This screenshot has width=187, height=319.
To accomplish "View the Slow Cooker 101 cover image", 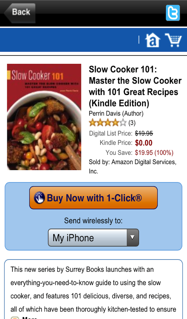I will [44, 117].
